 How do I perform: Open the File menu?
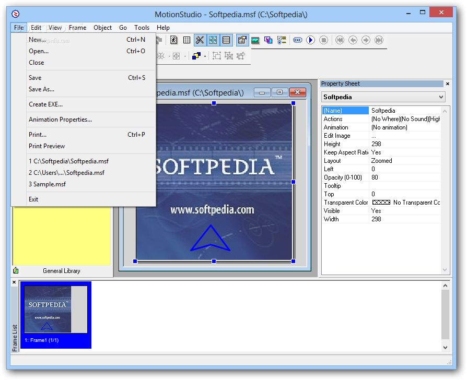point(19,28)
